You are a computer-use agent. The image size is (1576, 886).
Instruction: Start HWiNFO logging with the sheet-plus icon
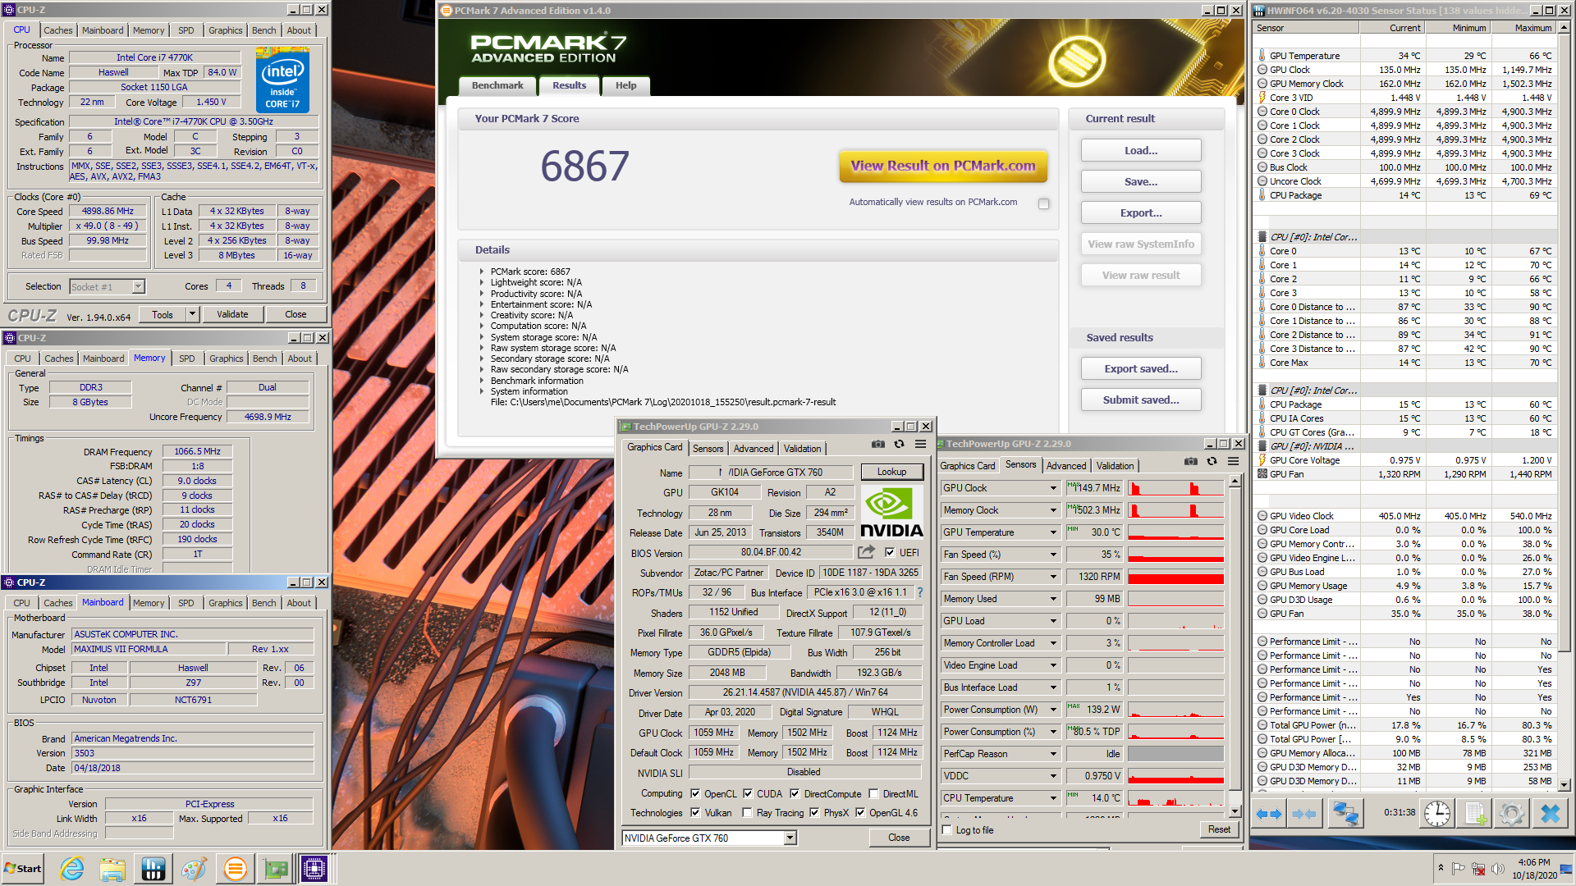point(1475,814)
